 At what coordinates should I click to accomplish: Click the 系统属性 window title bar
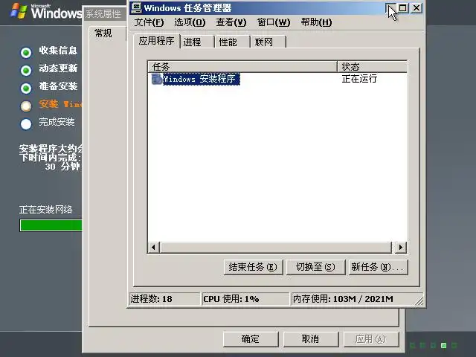coord(105,13)
